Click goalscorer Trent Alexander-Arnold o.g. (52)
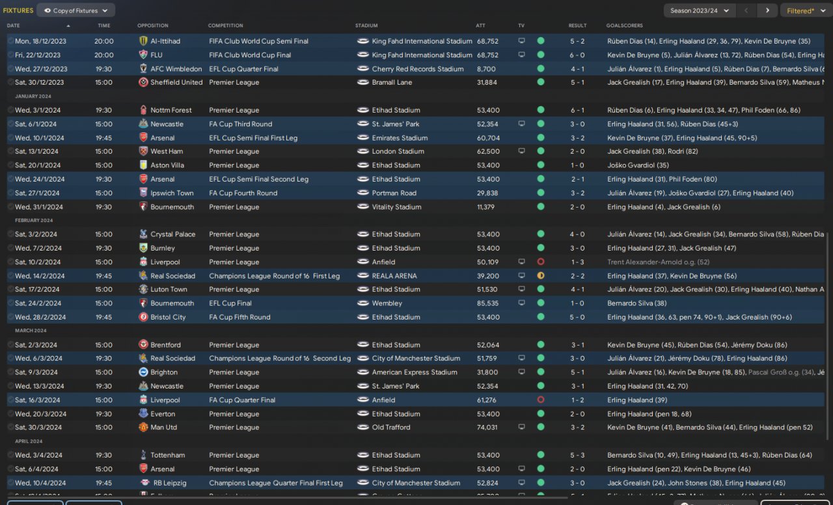Screen dimensions: 833x505 coord(659,262)
